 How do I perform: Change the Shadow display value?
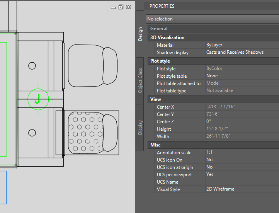click(242, 52)
